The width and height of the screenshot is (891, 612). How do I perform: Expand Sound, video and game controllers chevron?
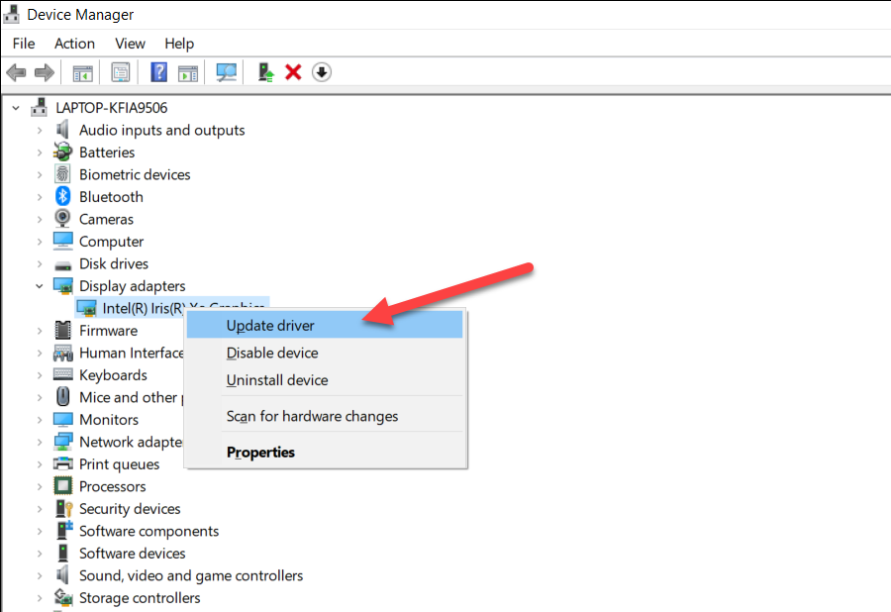pyautogui.click(x=40, y=575)
